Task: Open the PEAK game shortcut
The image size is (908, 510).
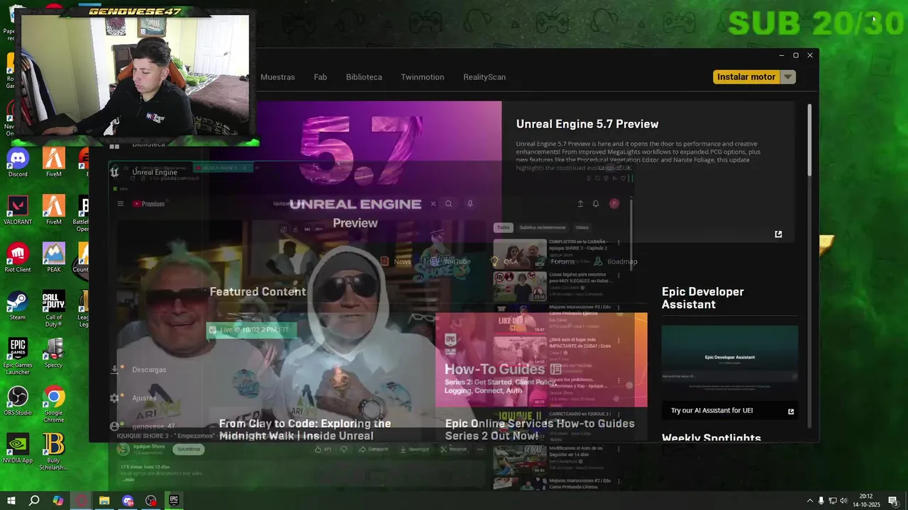Action: click(x=54, y=258)
